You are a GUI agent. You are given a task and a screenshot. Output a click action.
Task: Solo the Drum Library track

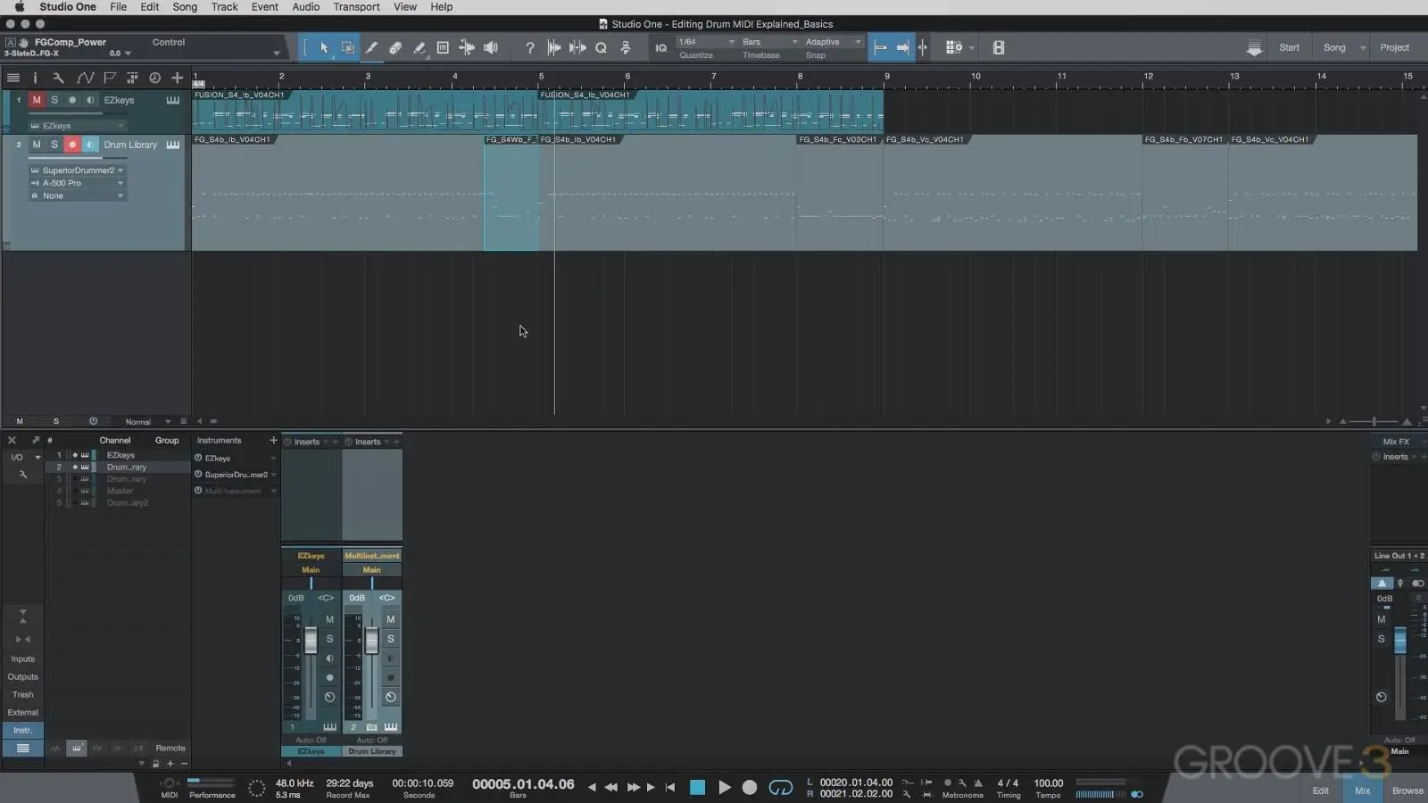coord(54,145)
